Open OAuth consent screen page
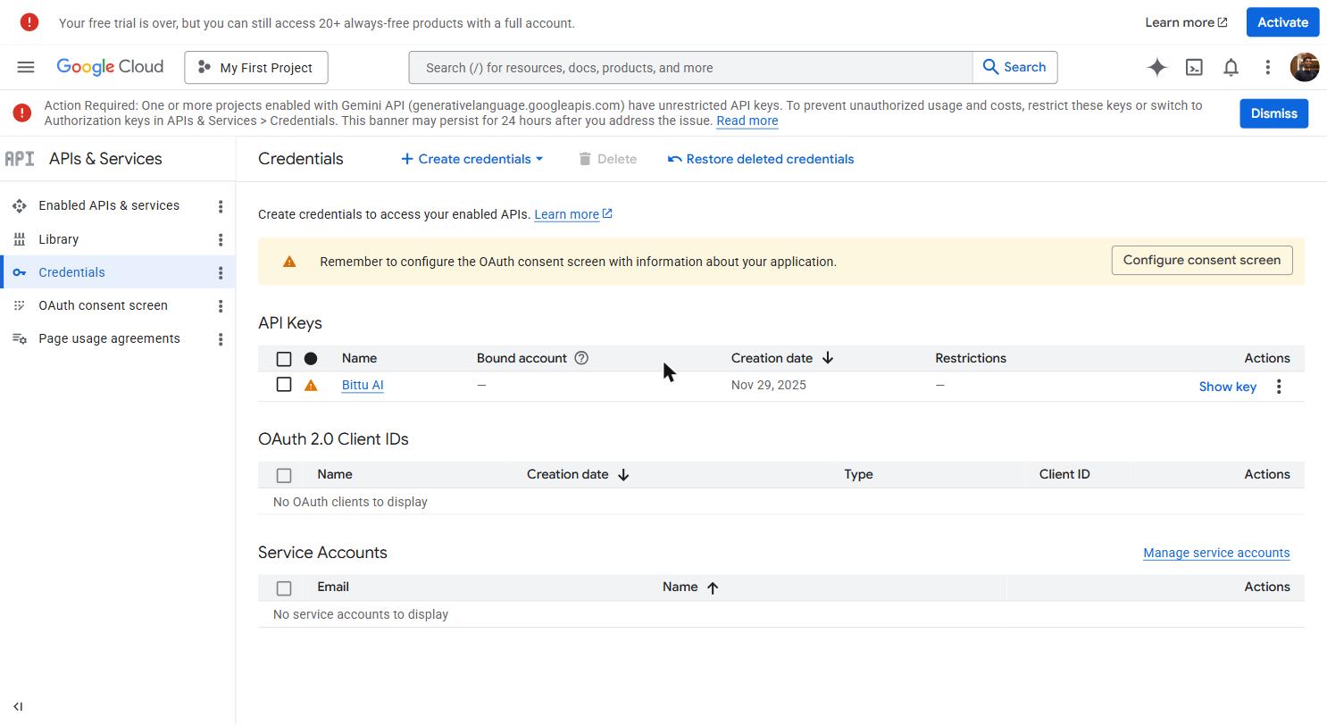1327x725 pixels. pos(103,305)
